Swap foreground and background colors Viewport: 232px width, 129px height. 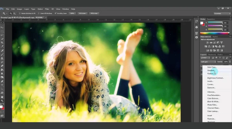pos(3,104)
